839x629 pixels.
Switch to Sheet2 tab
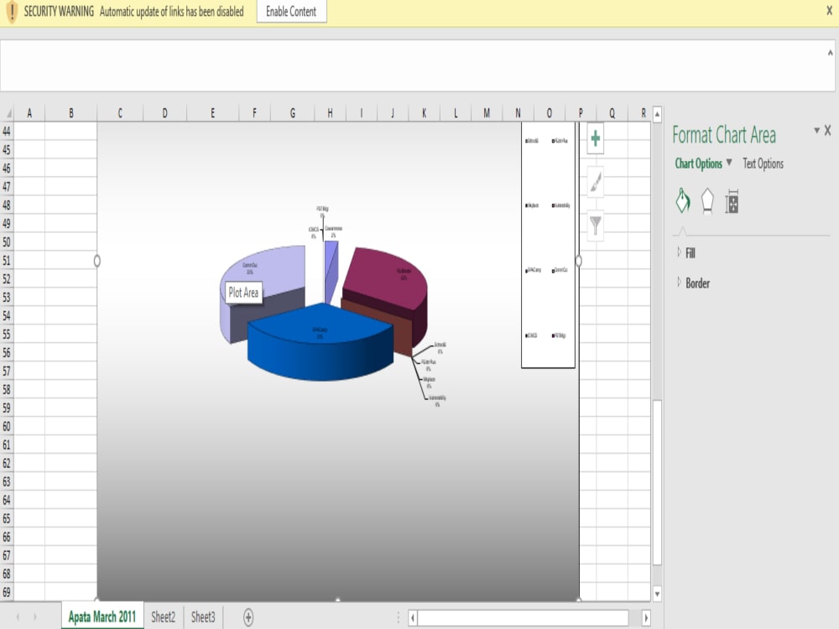coord(164,617)
